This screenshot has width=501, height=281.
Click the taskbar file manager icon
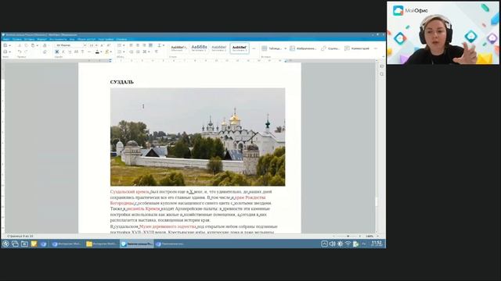tap(24, 244)
